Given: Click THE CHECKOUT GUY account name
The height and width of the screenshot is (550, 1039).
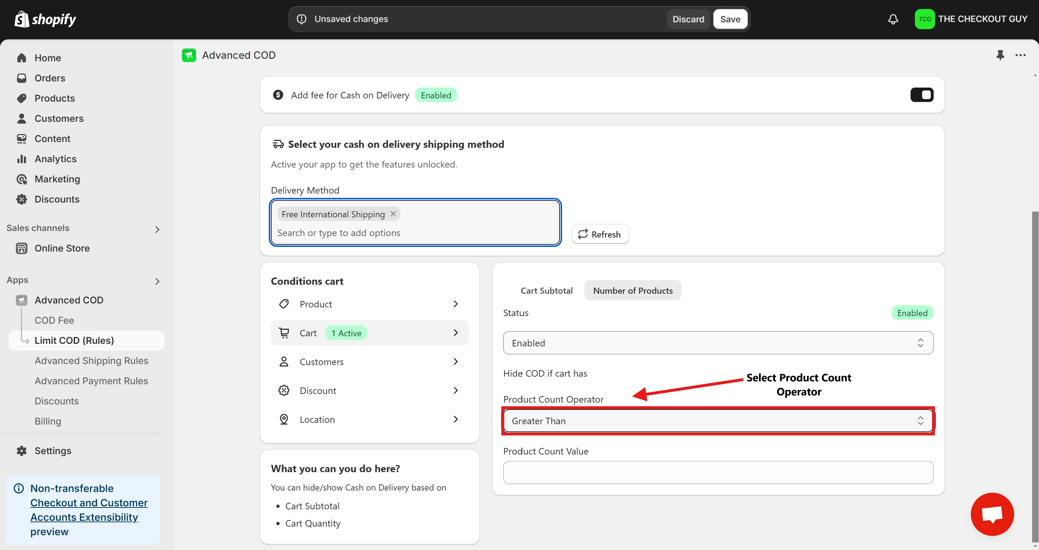Looking at the screenshot, I should 982,19.
